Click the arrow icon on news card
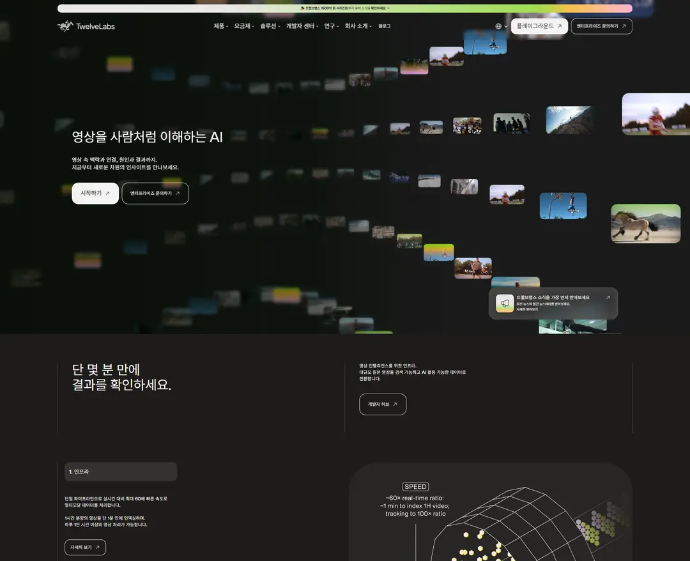Image resolution: width=690 pixels, height=561 pixels. coord(608,298)
